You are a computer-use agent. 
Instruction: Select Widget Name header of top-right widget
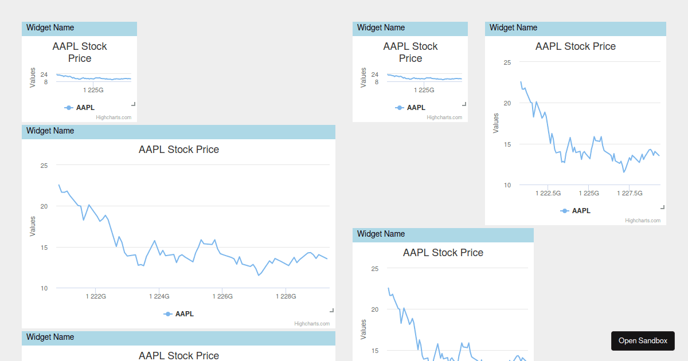click(x=575, y=28)
